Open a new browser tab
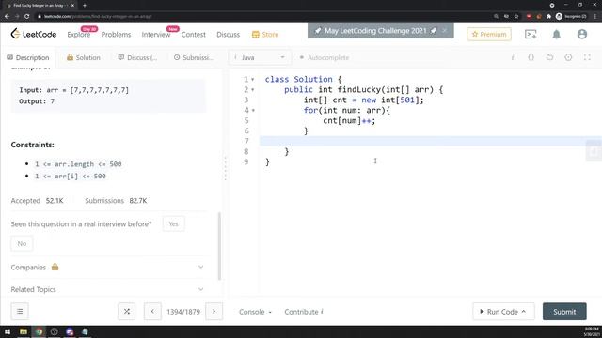 pyautogui.click(x=85, y=6)
